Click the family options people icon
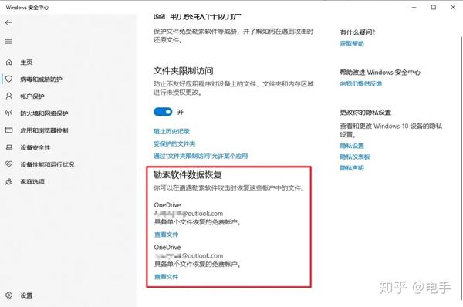This screenshot has height=307, width=463. (8, 181)
